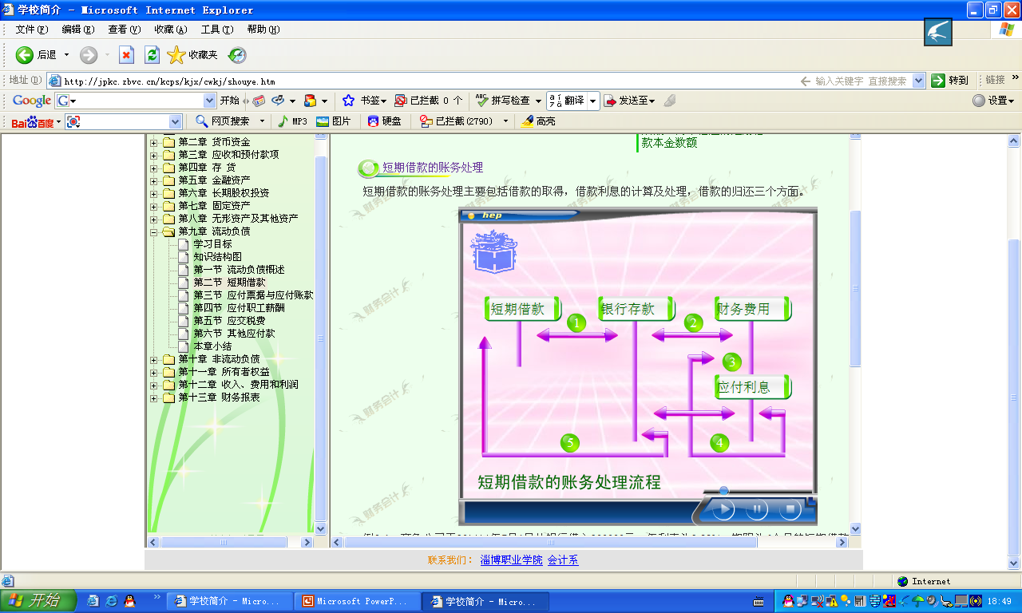Pause the flash animation

[756, 508]
